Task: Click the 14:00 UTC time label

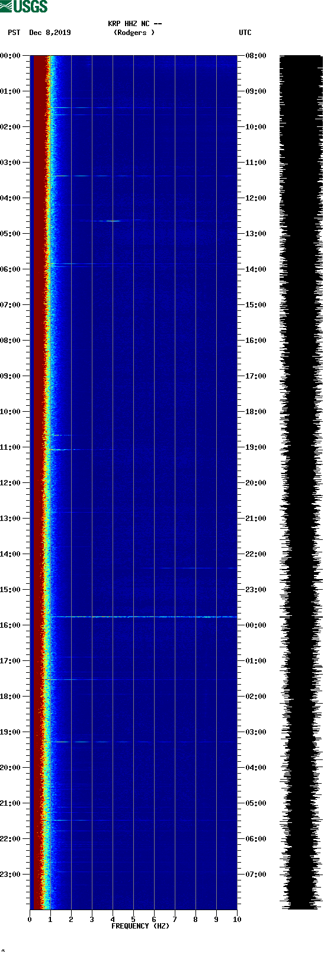Action: tap(256, 269)
